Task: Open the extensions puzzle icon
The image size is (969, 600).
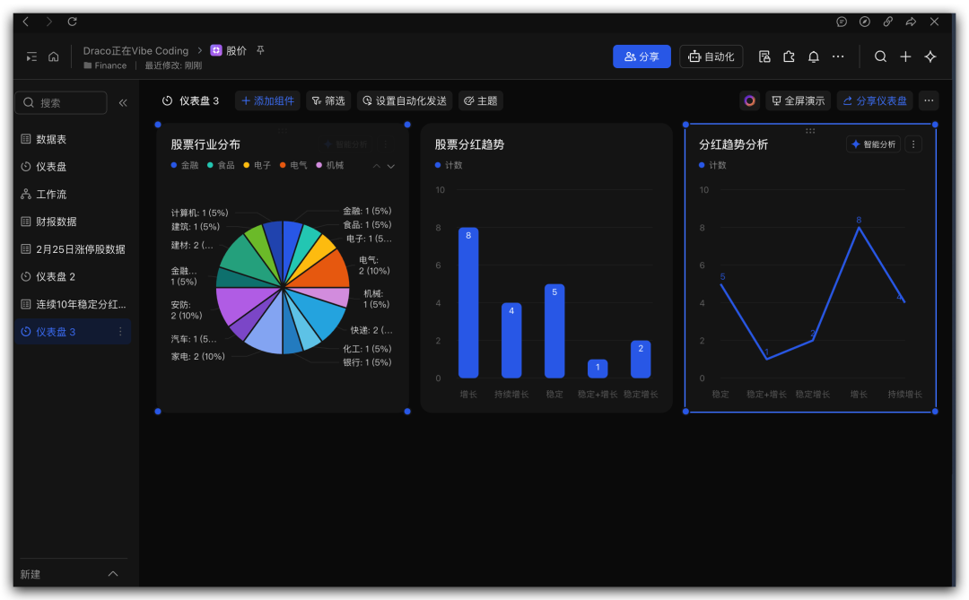Action: (x=789, y=57)
